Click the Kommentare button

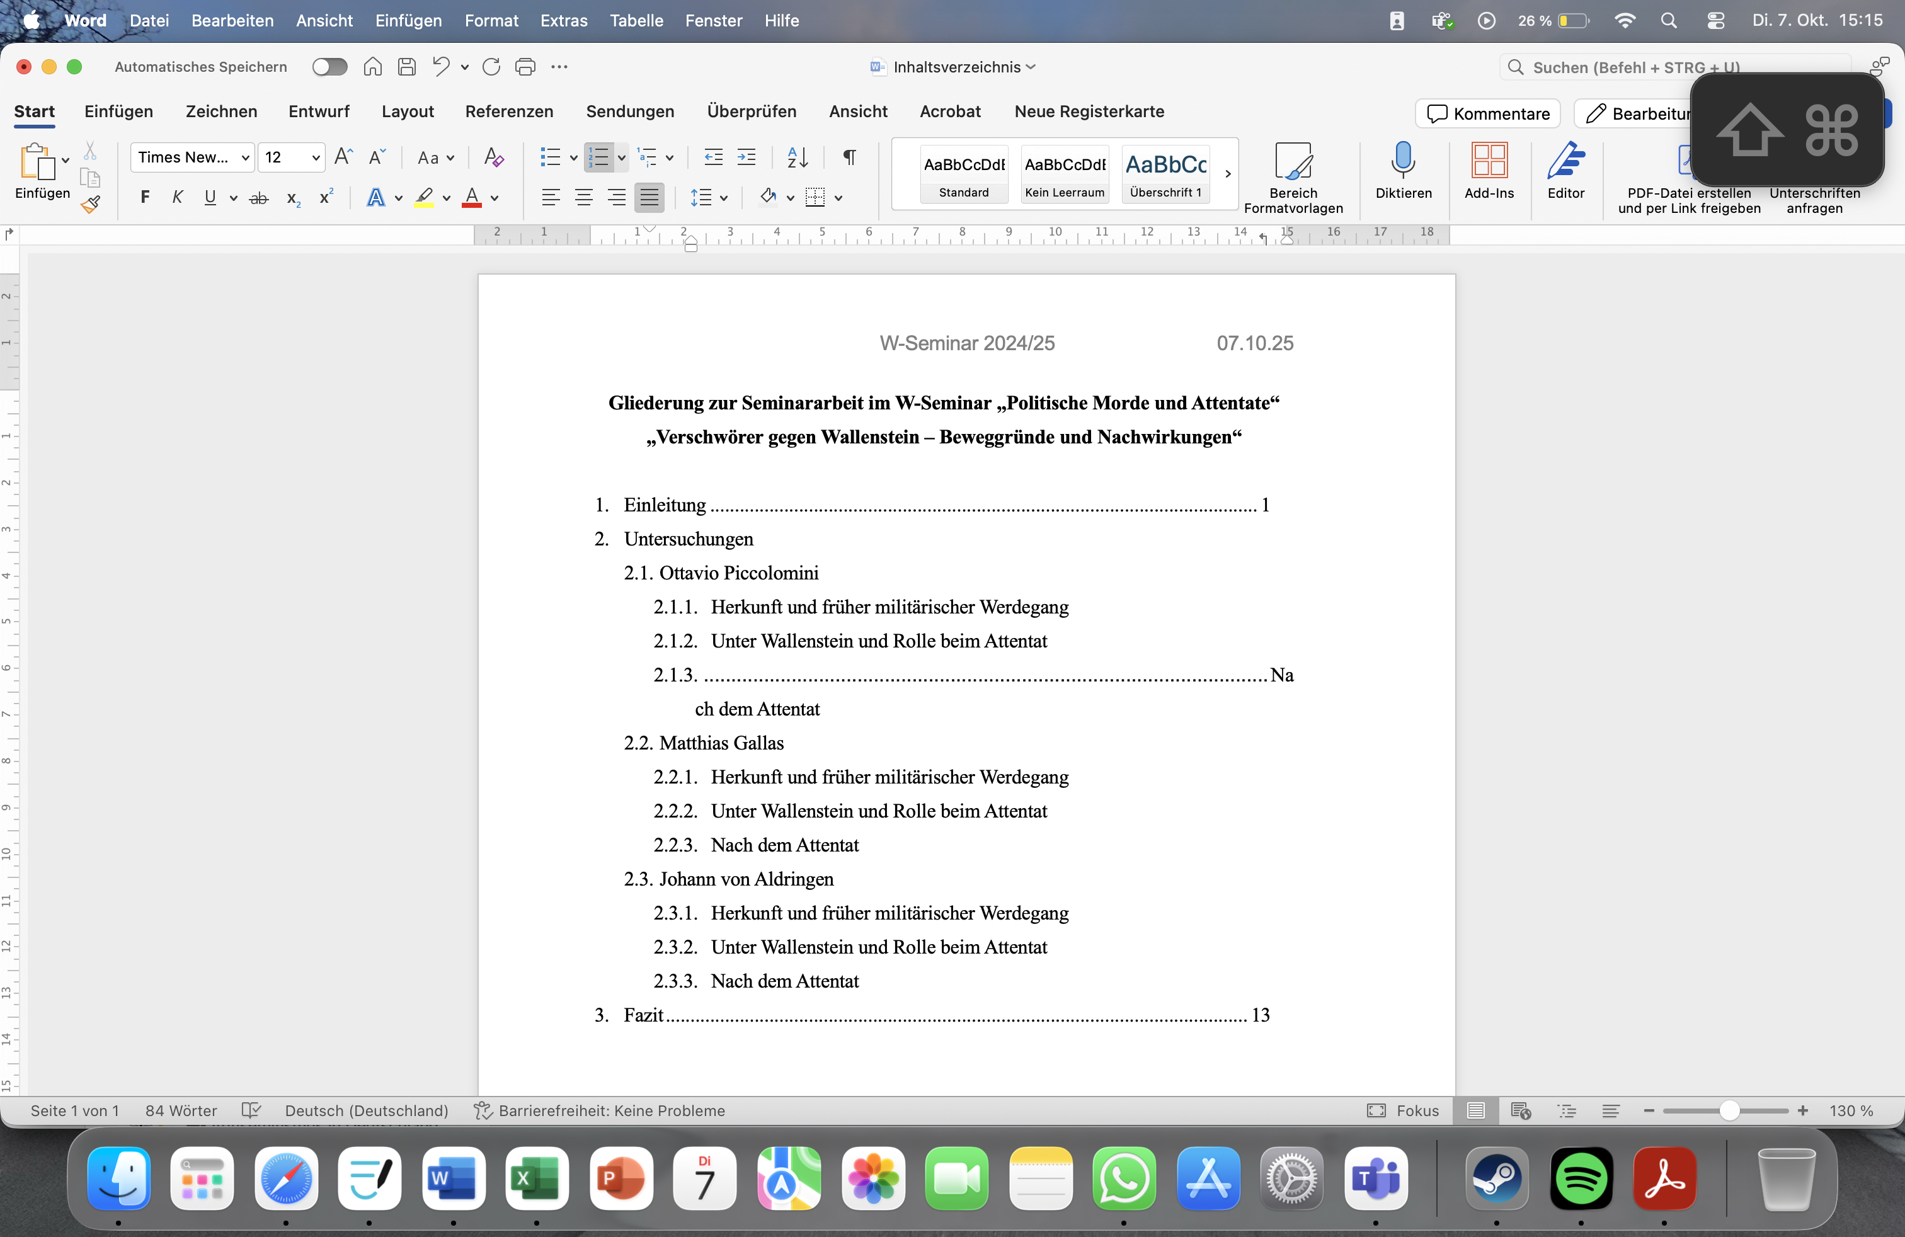(1488, 113)
